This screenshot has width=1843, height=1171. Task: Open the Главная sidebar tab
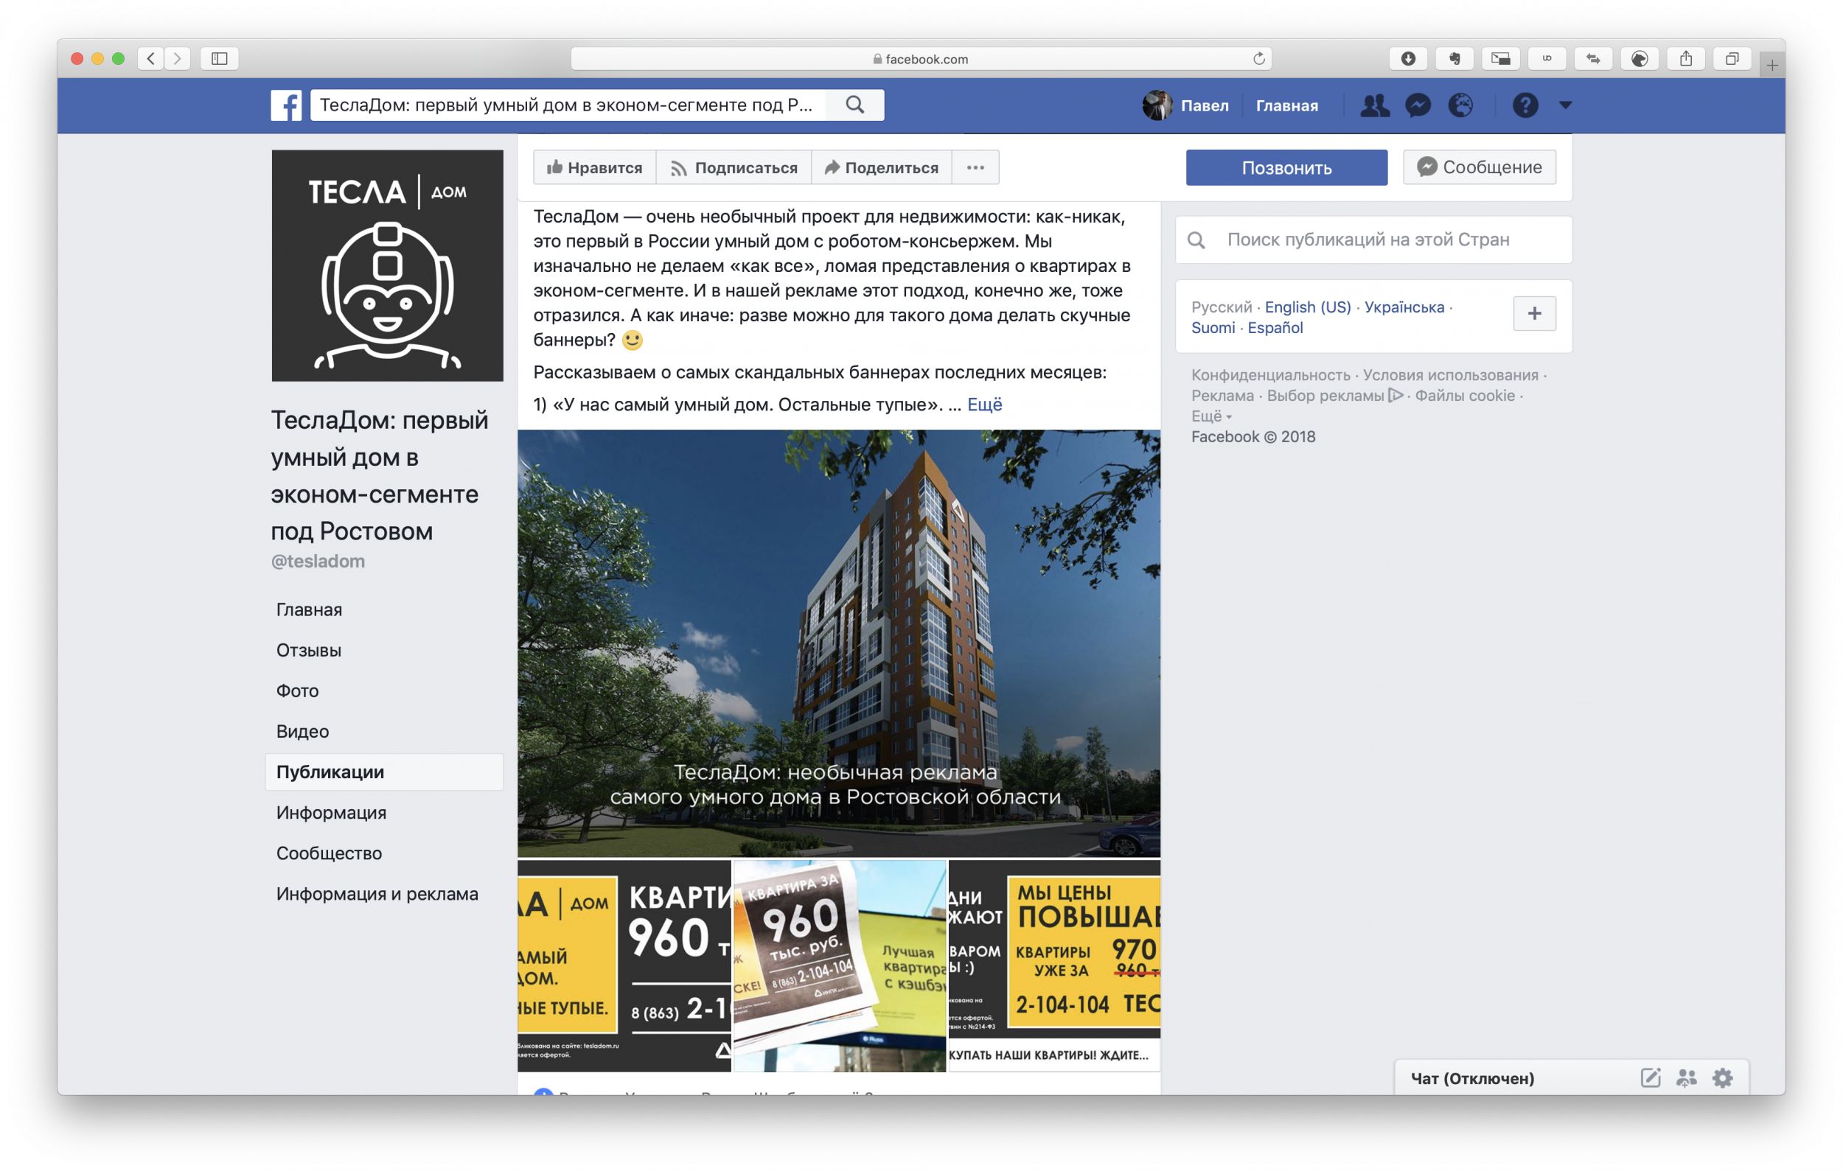pos(309,609)
